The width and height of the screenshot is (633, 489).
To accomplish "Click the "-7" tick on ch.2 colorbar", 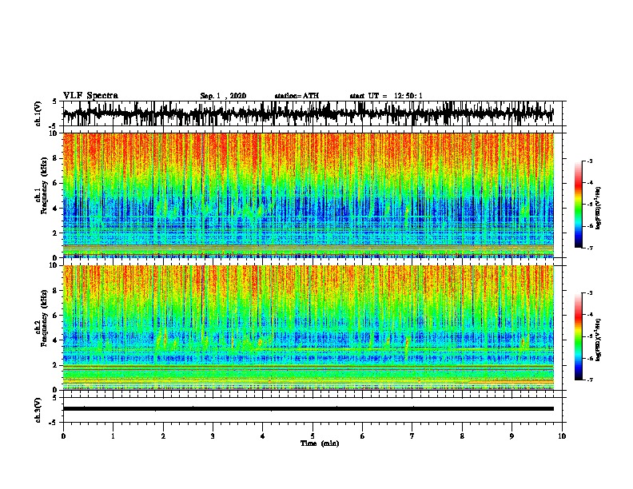I will coord(589,380).
